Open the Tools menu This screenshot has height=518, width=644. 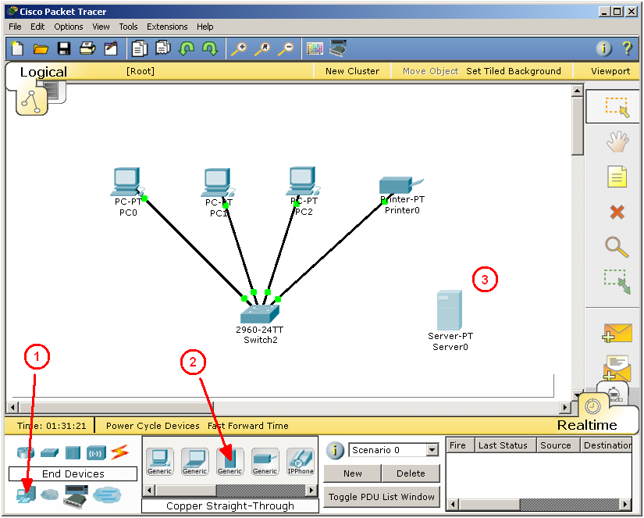(128, 27)
